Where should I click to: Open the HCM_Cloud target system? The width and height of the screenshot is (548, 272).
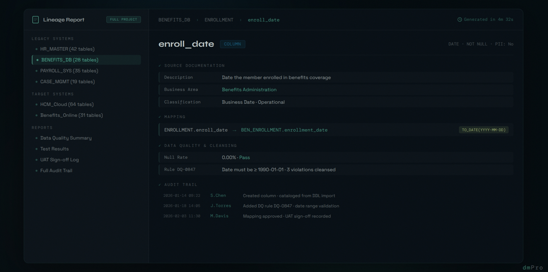point(67,104)
